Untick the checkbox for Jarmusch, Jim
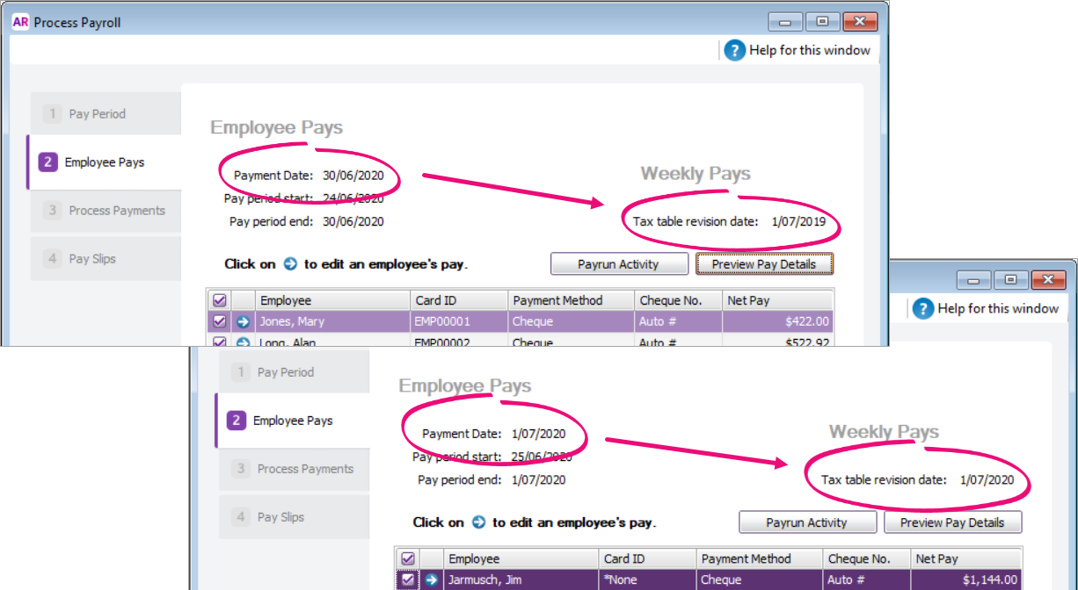Screen dimensions: 1078x590 tap(408, 580)
